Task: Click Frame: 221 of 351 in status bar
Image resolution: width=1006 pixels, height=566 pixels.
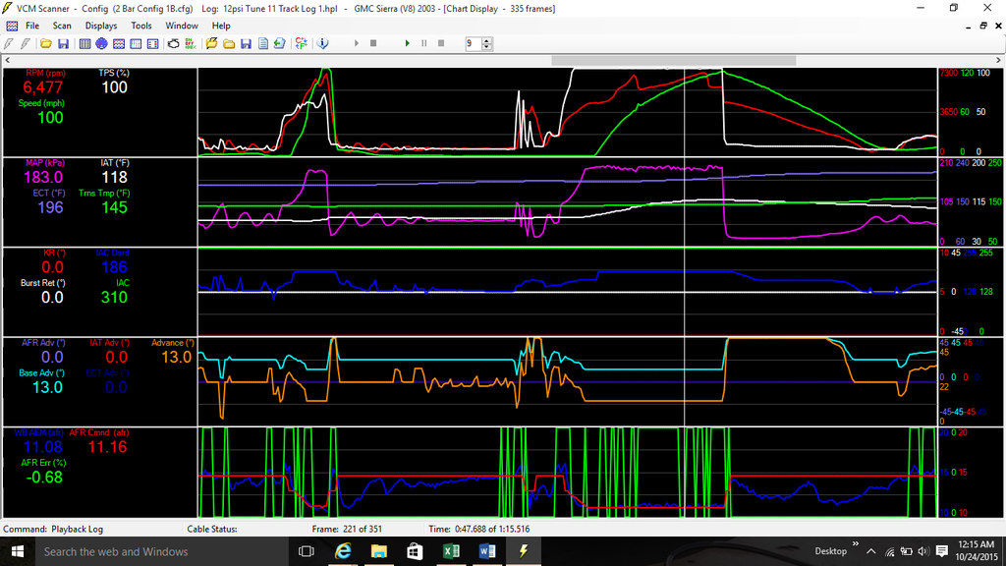Action: 347,530
